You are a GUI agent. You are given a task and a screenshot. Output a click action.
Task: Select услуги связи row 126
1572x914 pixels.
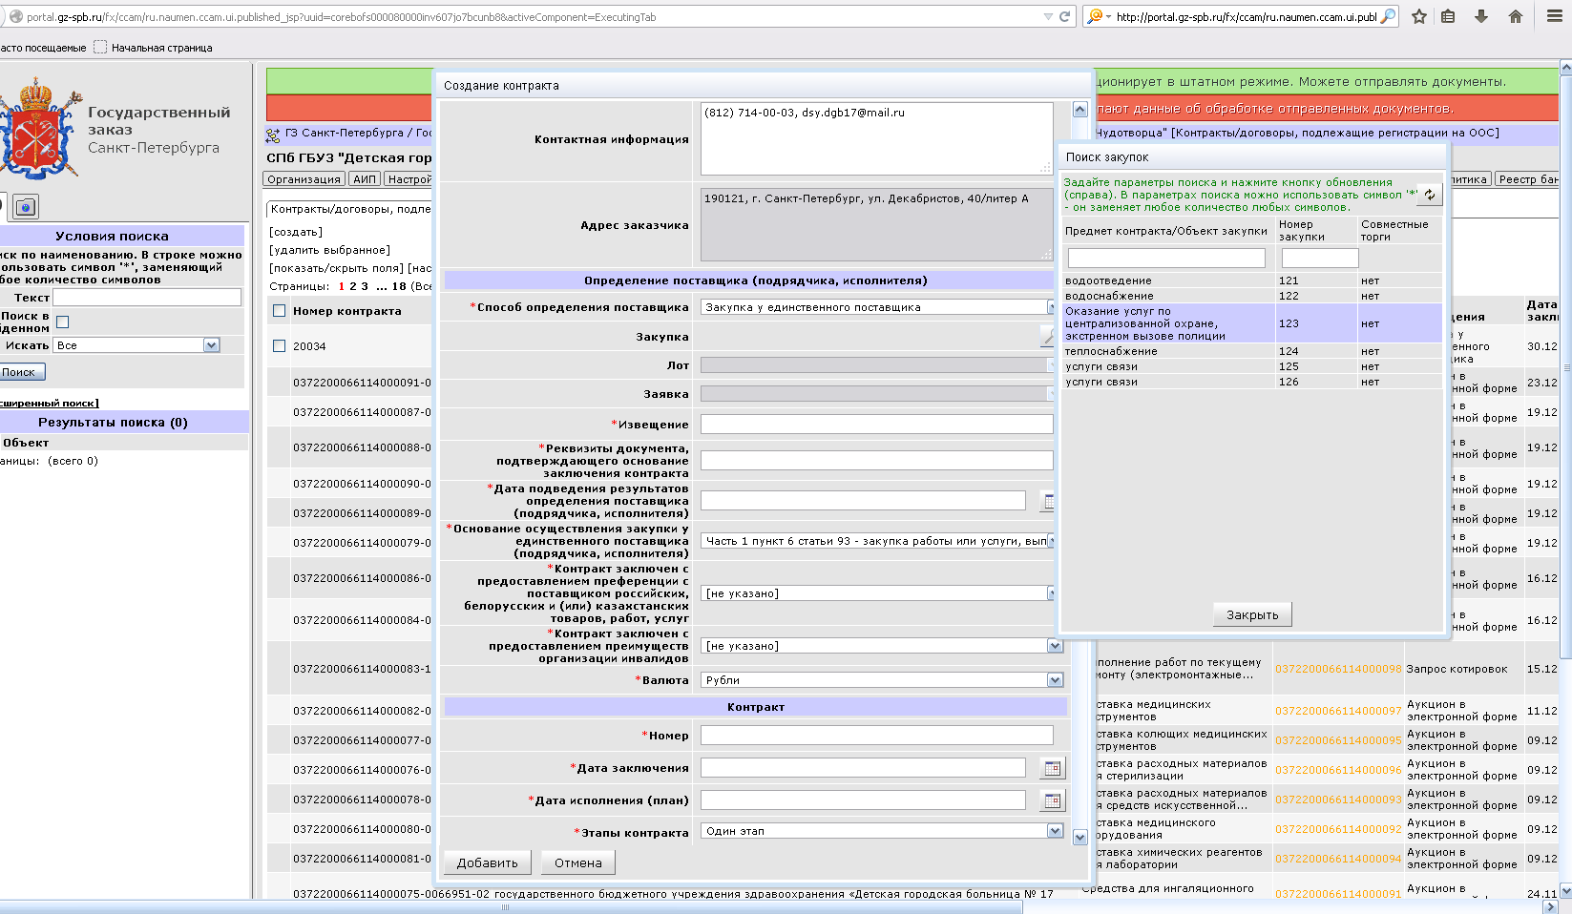[1251, 382]
